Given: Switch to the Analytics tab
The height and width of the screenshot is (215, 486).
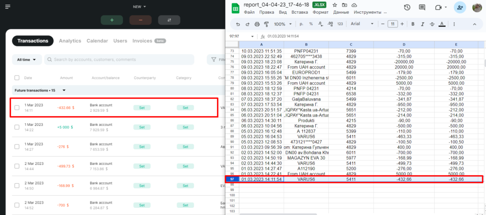Looking at the screenshot, I should tap(70, 41).
